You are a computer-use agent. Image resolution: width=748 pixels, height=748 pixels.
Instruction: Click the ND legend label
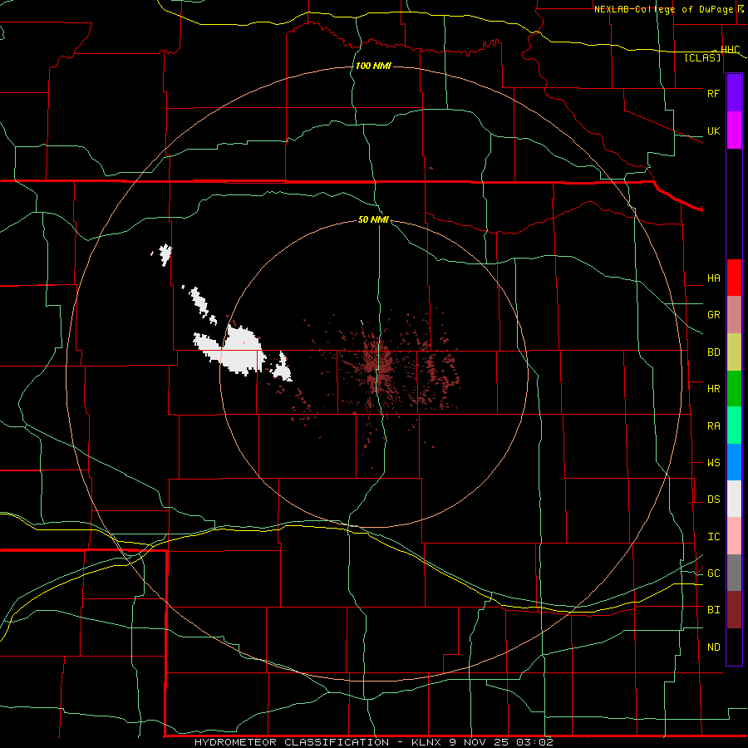pos(713,647)
